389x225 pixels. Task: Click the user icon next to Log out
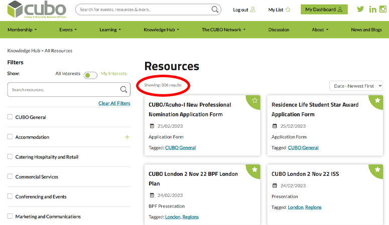coord(253,10)
